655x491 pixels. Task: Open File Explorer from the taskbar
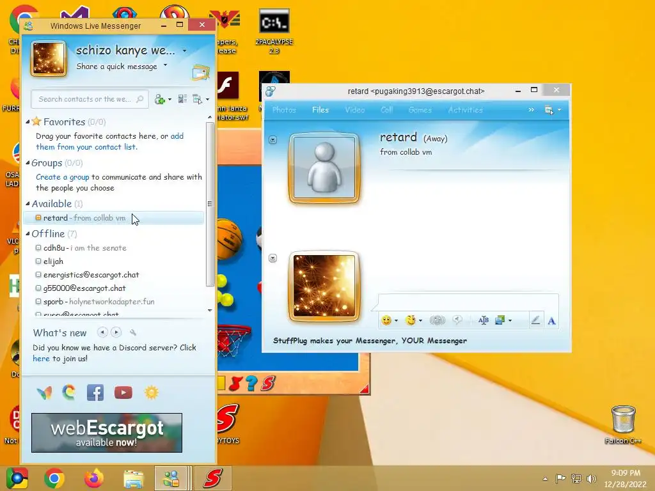133,478
